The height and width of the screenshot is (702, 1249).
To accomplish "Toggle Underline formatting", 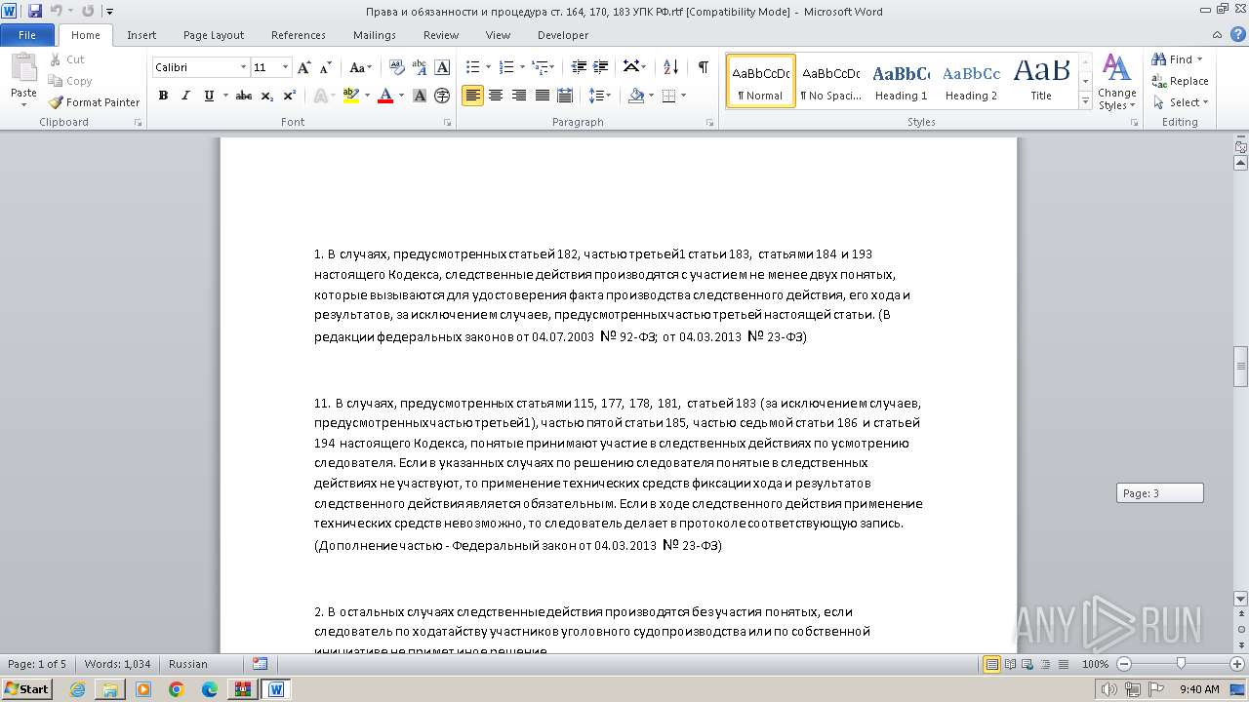I will point(209,96).
